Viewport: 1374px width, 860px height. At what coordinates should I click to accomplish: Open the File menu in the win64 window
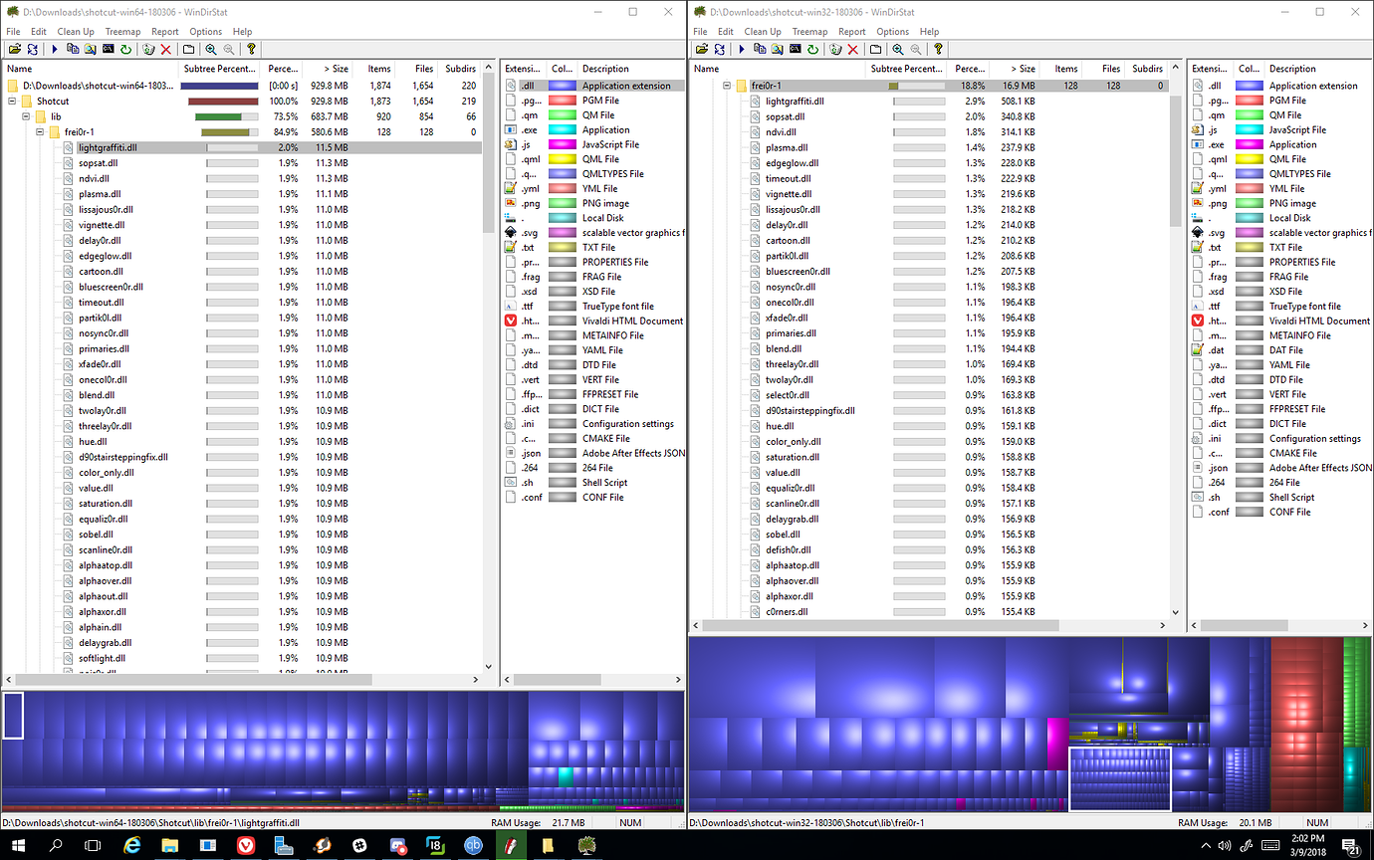[x=13, y=32]
